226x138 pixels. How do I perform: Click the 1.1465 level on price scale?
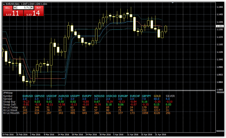pyautogui.click(x=220, y=7)
